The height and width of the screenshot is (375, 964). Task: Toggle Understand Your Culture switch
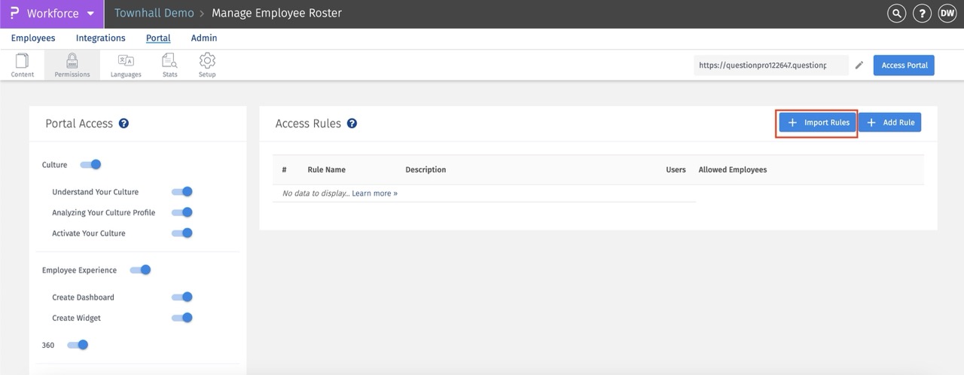(x=182, y=192)
